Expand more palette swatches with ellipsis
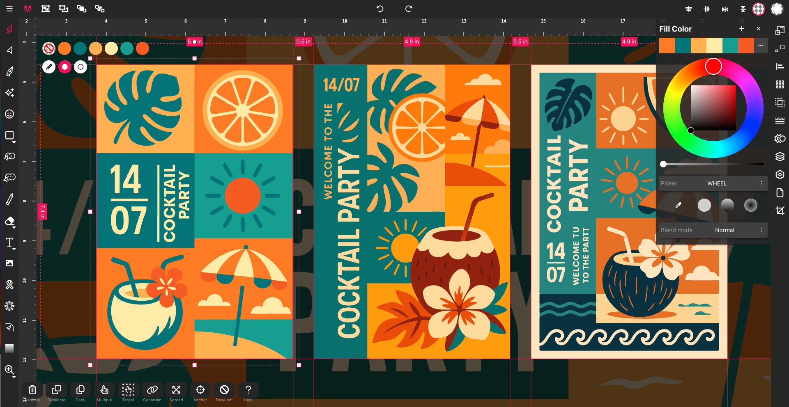 [761, 46]
